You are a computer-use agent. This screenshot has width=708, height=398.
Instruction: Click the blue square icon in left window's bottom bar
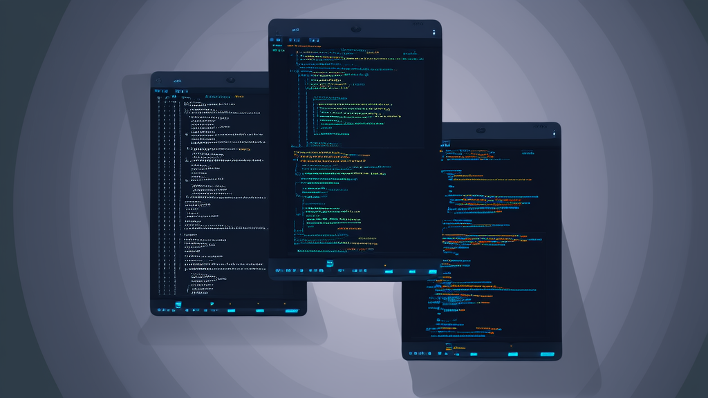pyautogui.click(x=178, y=304)
